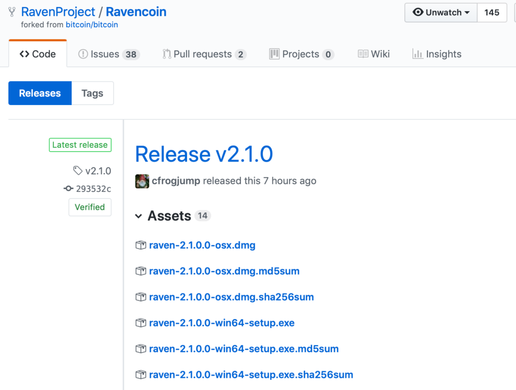The image size is (516, 390).
Task: Click the pull requests count badge 2
Action: click(x=240, y=54)
